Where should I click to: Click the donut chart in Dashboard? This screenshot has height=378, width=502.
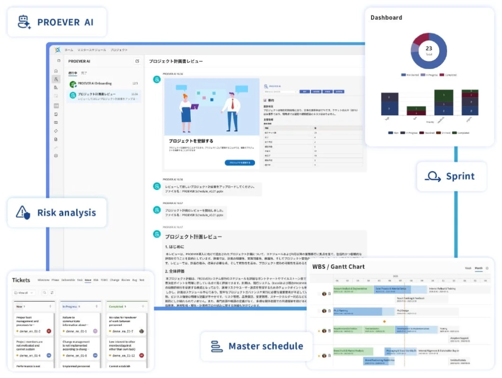point(429,51)
